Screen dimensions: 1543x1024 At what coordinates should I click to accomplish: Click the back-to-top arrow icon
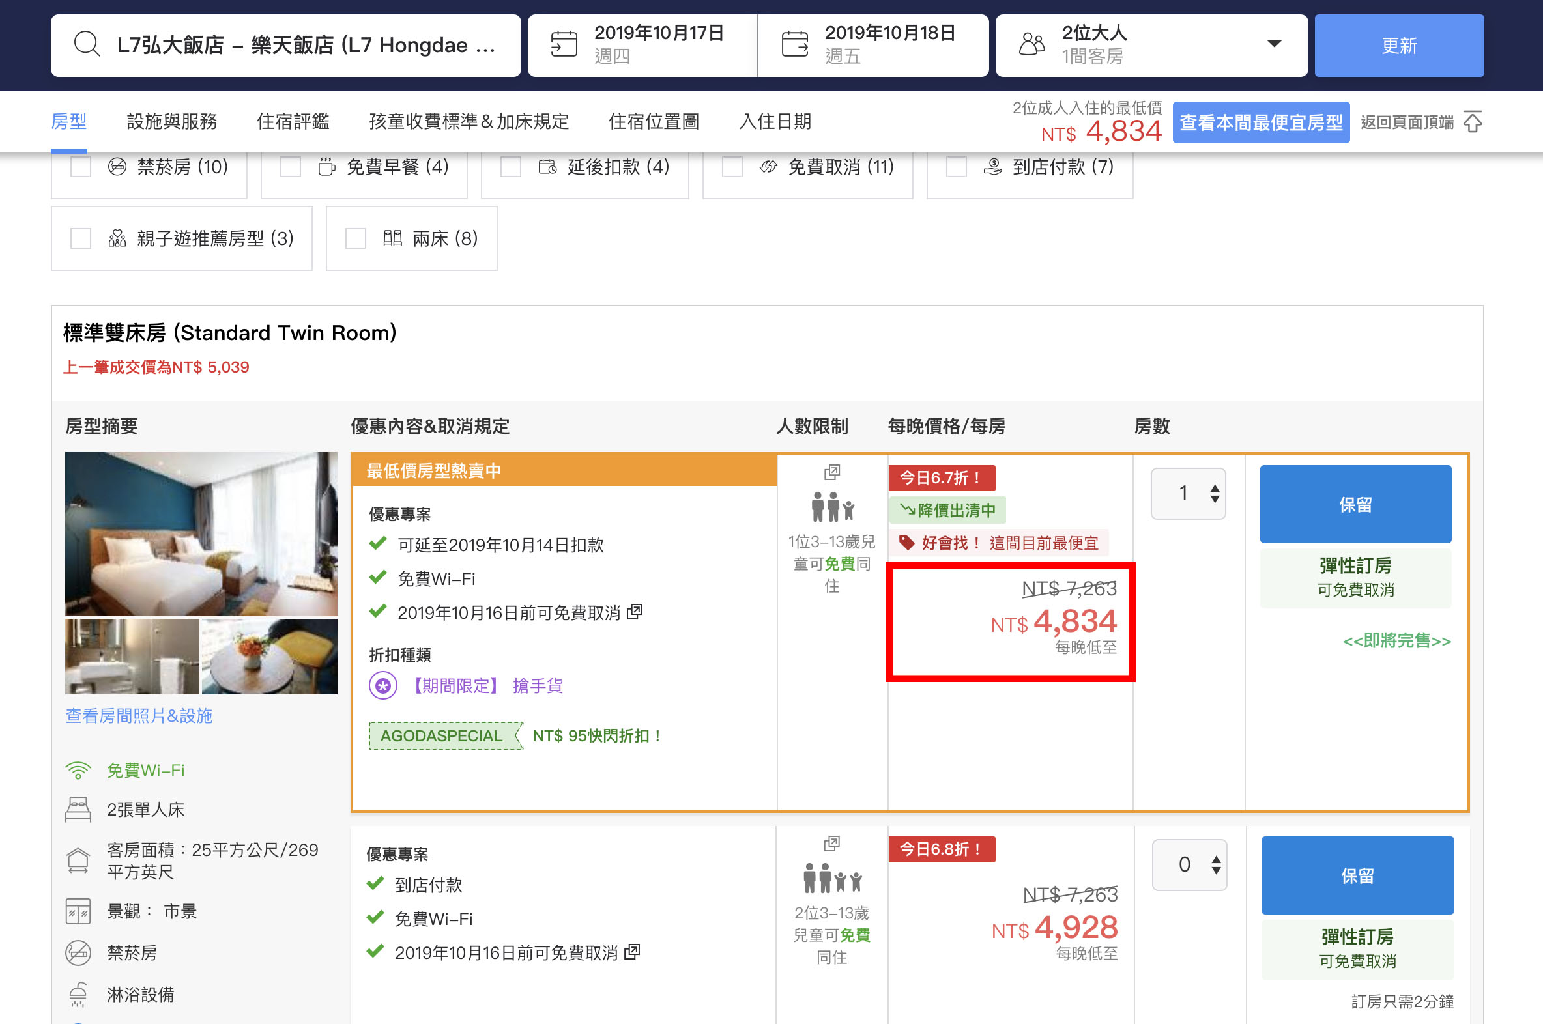click(1473, 121)
